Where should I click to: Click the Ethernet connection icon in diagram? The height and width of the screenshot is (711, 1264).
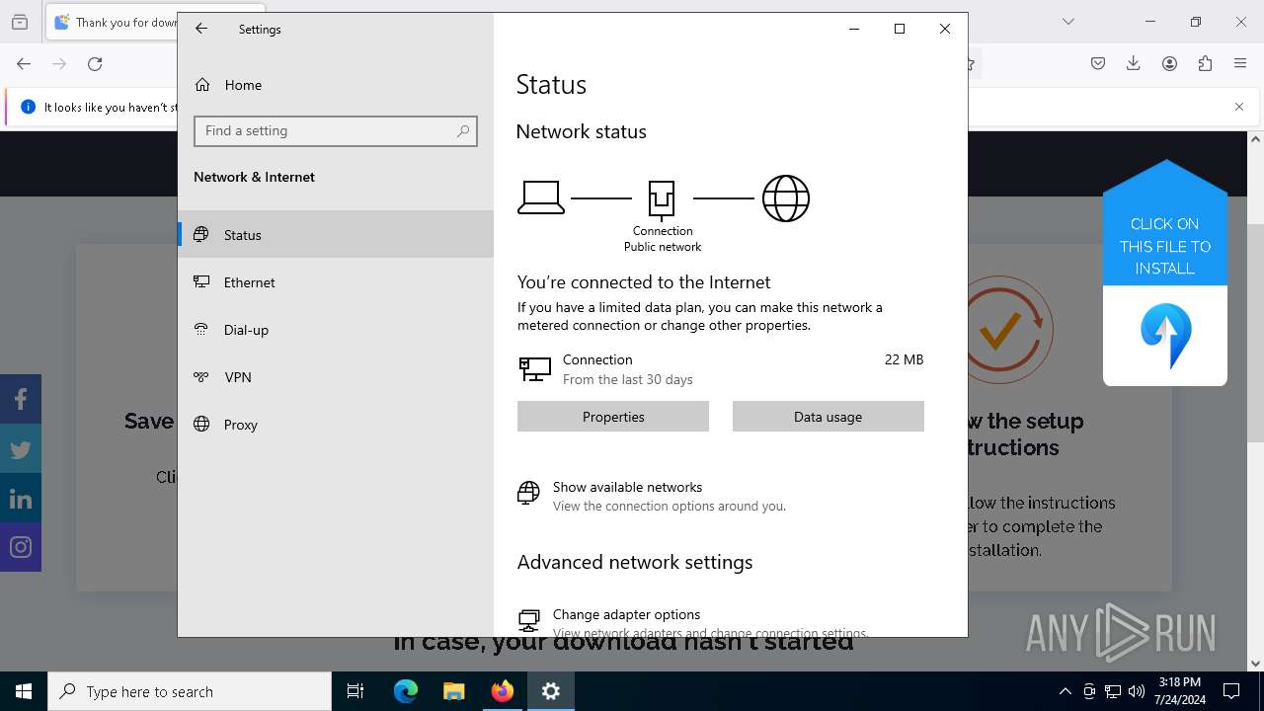pos(662,199)
